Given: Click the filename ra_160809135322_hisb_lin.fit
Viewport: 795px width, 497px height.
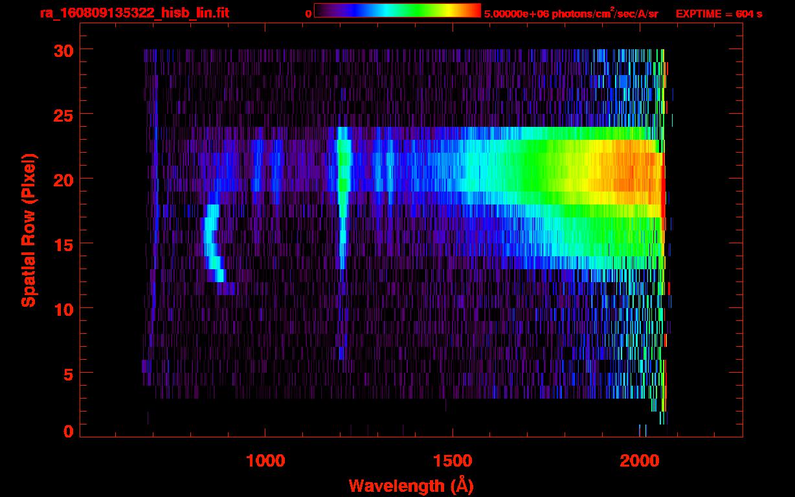Looking at the screenshot, I should pos(133,13).
